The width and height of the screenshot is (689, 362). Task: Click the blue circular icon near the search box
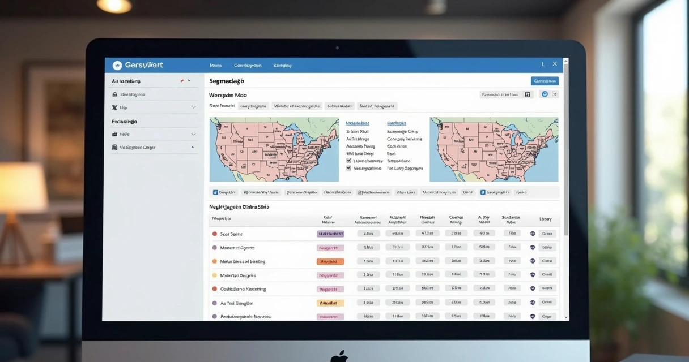[545, 94]
